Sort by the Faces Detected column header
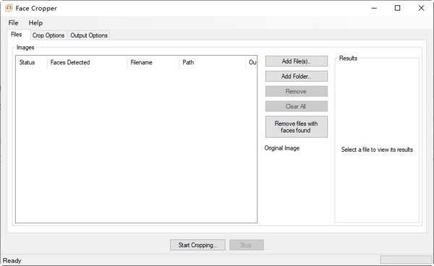Screen dimensions: 434x266 coord(88,62)
